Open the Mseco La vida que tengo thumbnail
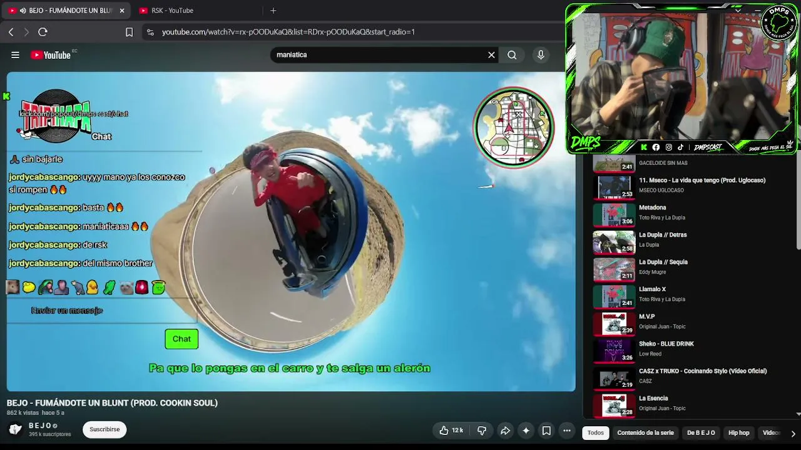Screen dimensions: 801x450 [614, 187]
